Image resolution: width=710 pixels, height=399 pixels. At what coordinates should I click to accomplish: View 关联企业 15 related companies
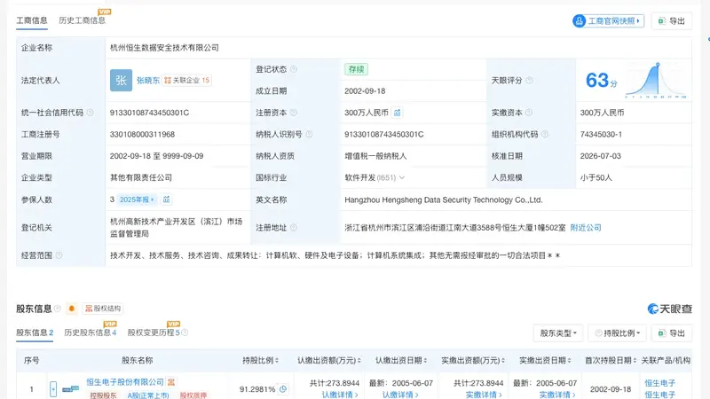[187, 80]
